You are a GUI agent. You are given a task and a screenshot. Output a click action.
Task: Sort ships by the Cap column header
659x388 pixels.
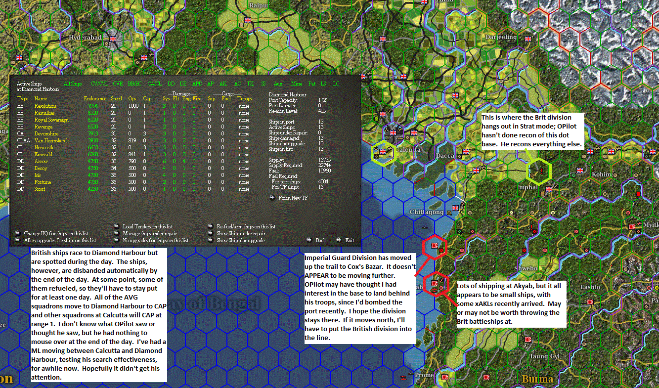pyautogui.click(x=147, y=99)
